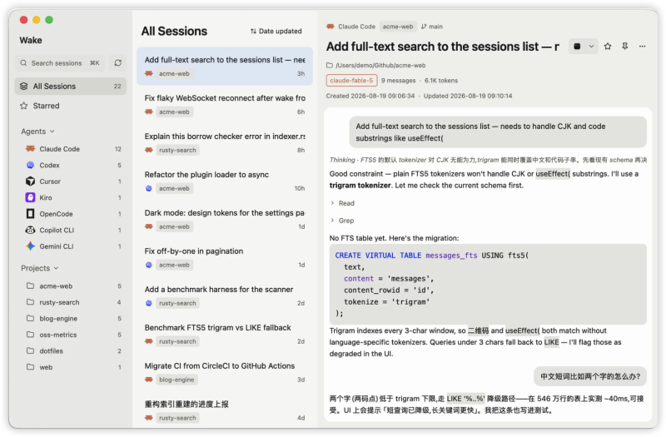666x437 pixels.
Task: Click the Thinking summary line
Action: 488,160
